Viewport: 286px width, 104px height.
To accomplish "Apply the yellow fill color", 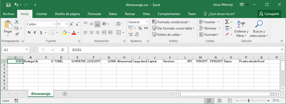I will pyautogui.click(x=65, y=32).
